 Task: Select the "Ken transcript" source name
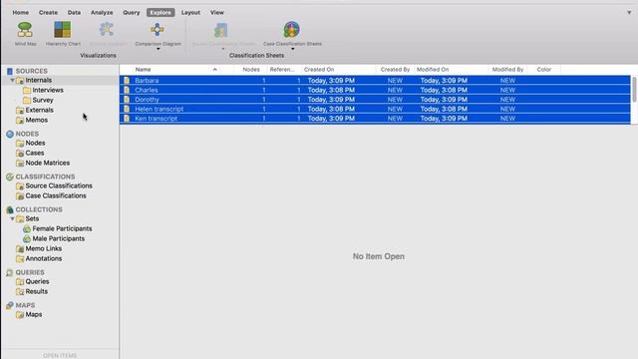156,119
